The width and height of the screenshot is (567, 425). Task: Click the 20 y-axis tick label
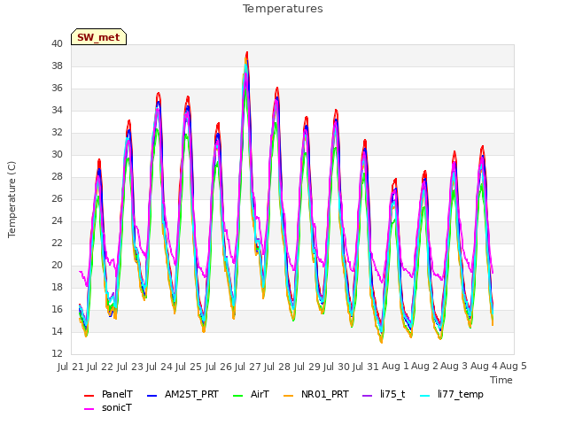click(x=57, y=265)
